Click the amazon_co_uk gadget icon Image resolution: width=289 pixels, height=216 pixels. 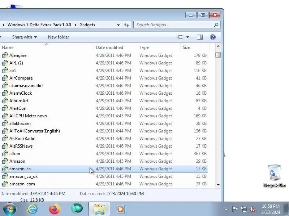(x=5, y=176)
